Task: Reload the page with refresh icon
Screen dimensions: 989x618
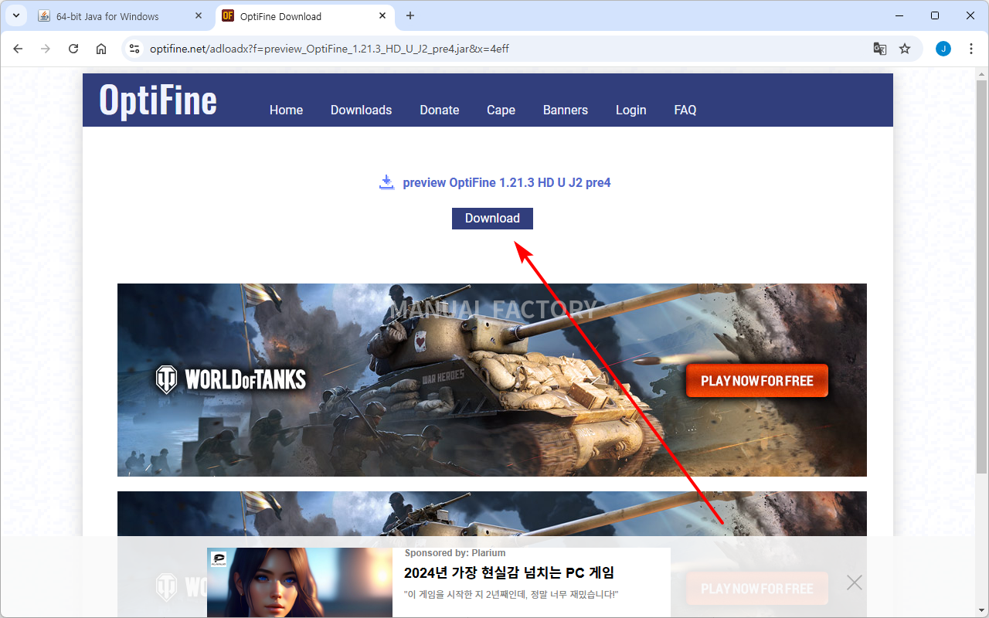Action: pyautogui.click(x=73, y=49)
